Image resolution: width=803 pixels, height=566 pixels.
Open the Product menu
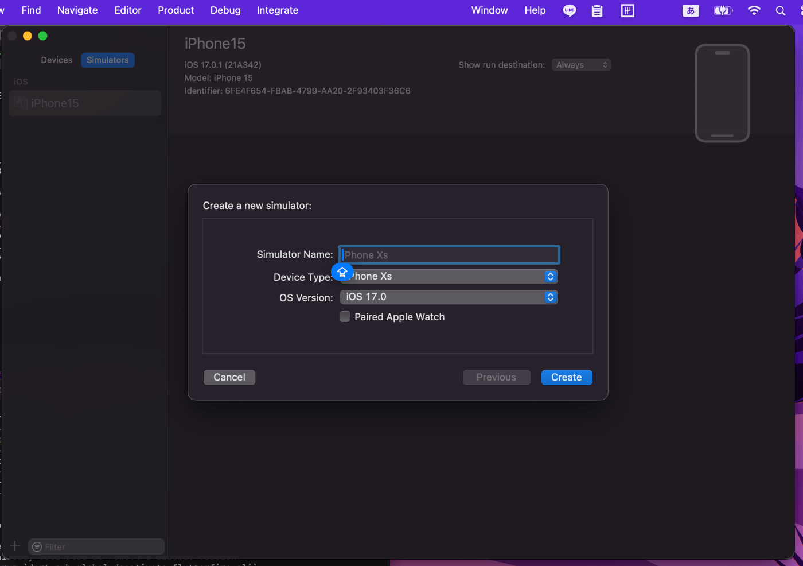click(x=176, y=10)
